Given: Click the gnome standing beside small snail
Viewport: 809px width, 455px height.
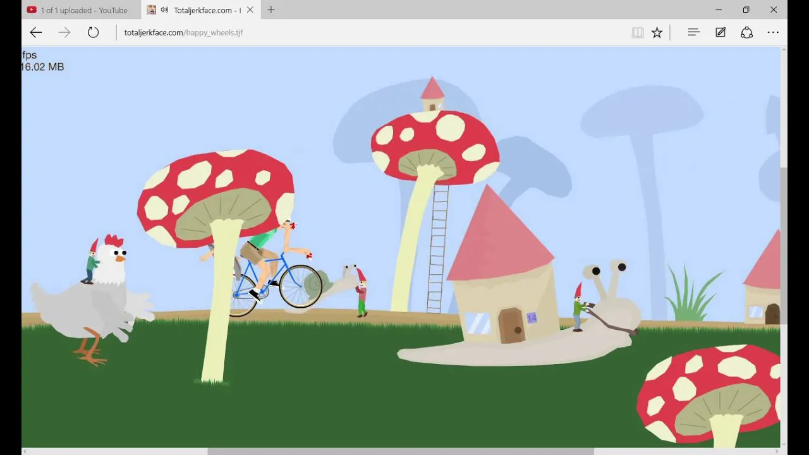Looking at the screenshot, I should 362,293.
